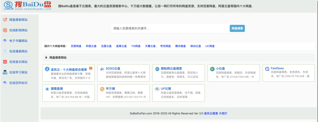
Task: Click the SoBaiDuPan.com 2019-2025 copyright text
Action: [x=166, y=114]
